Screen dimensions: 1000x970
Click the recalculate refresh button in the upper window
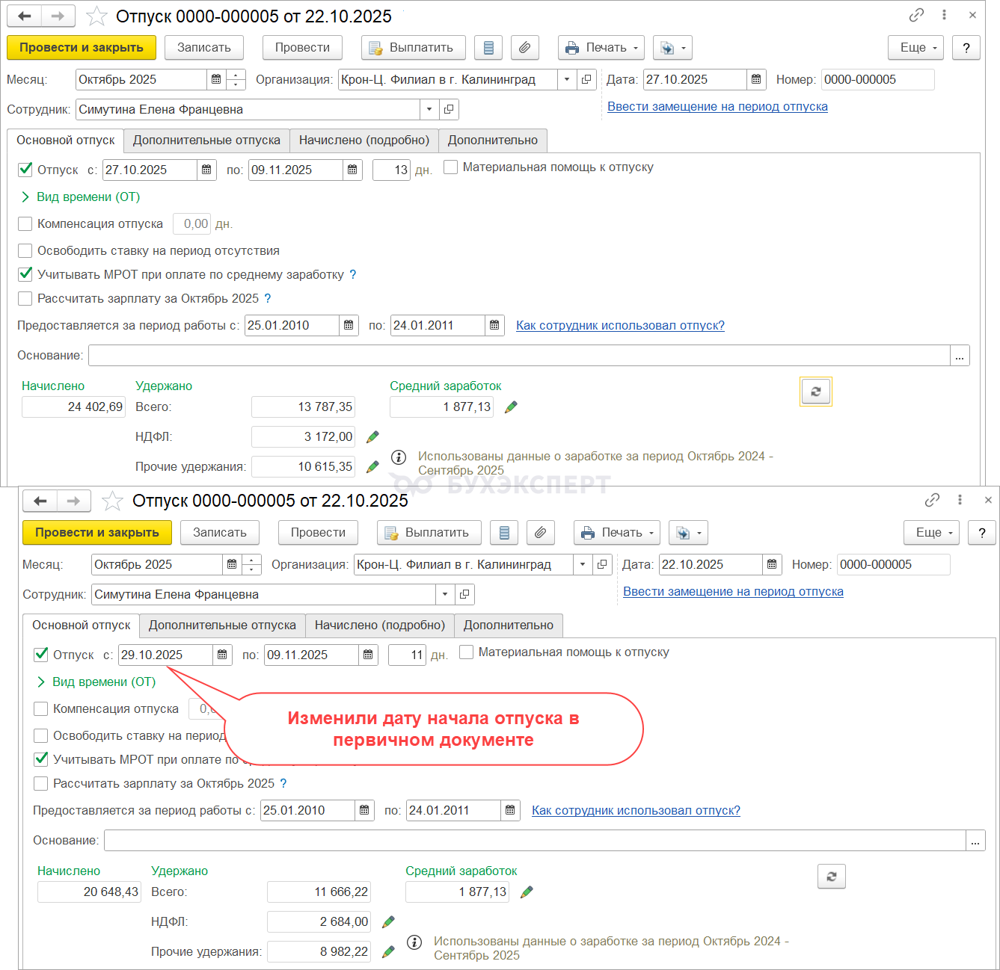click(816, 392)
